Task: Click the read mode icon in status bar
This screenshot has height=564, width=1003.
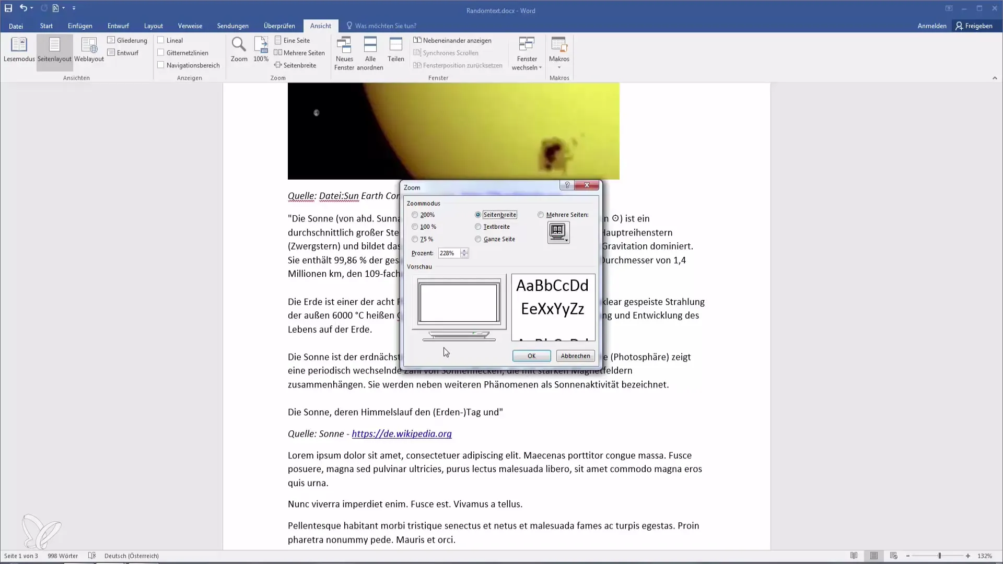Action: click(854, 556)
